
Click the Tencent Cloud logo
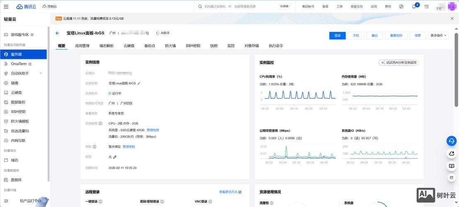27,7
